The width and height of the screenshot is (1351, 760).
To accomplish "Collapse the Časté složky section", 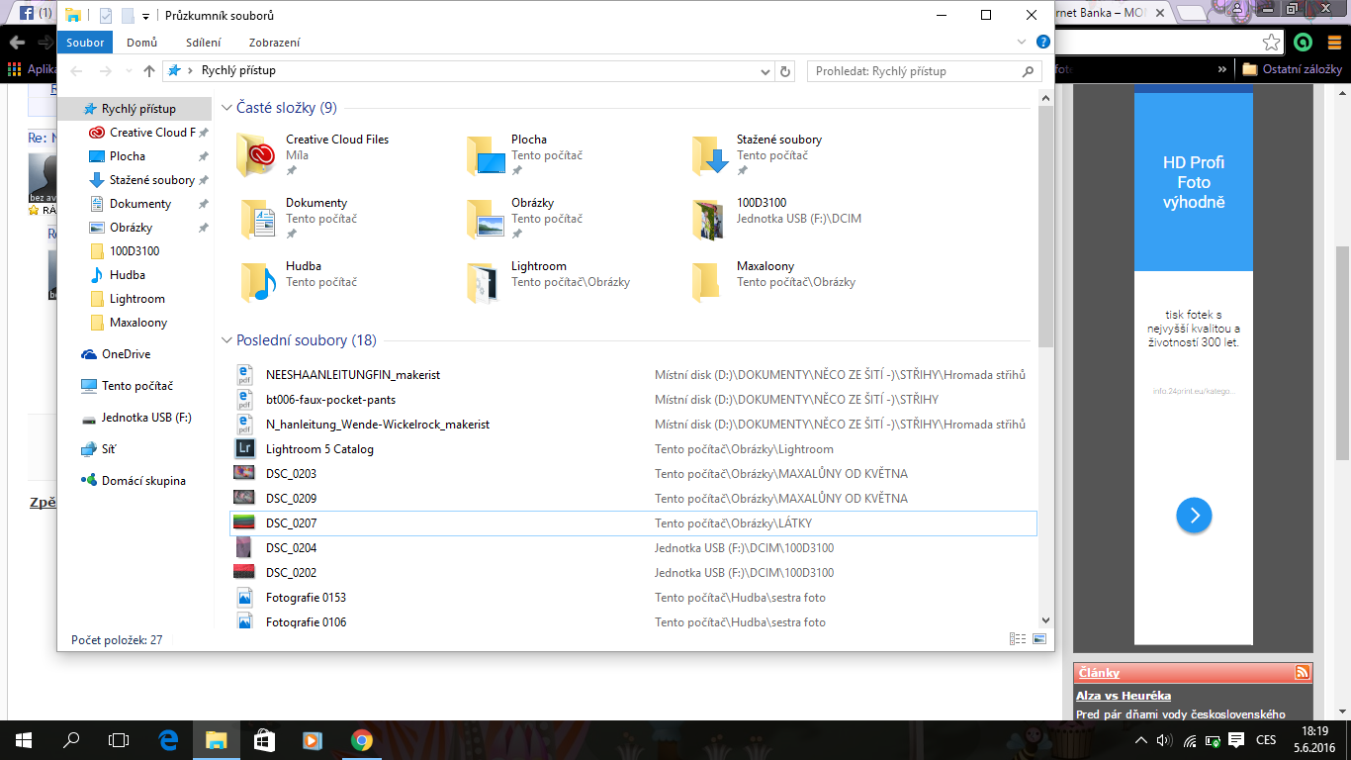I will pos(226,108).
